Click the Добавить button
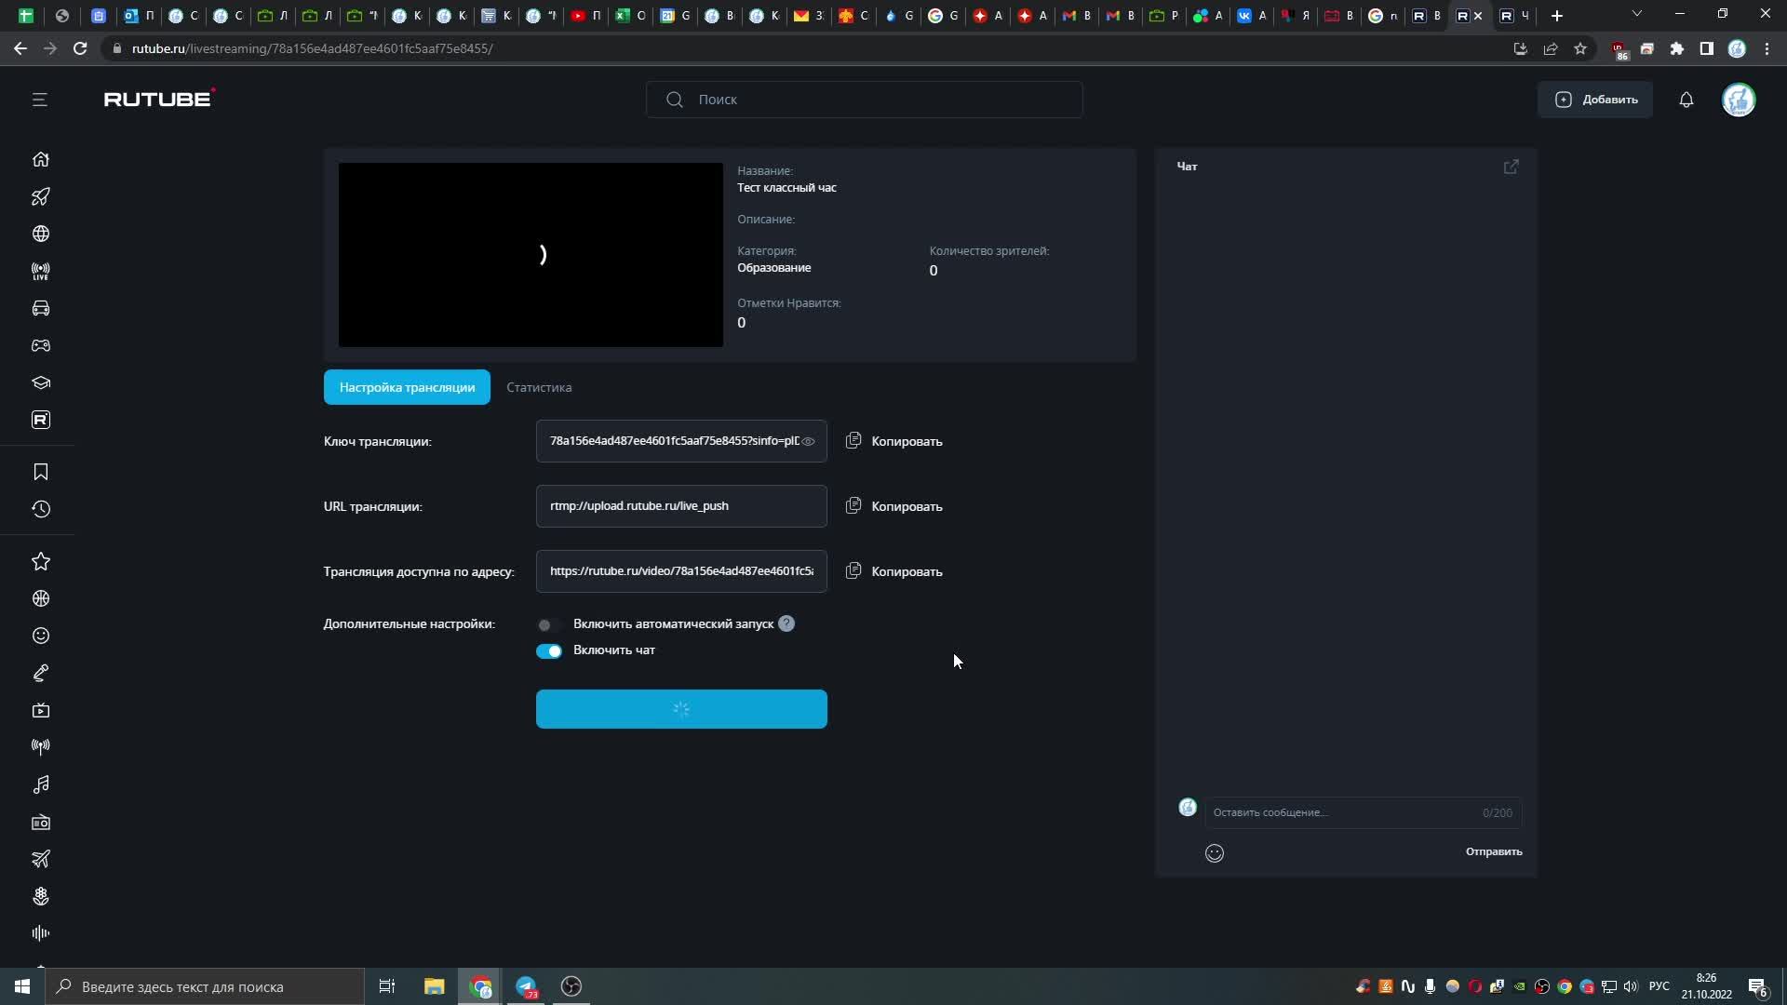Image resolution: width=1787 pixels, height=1005 pixels. tap(1594, 100)
